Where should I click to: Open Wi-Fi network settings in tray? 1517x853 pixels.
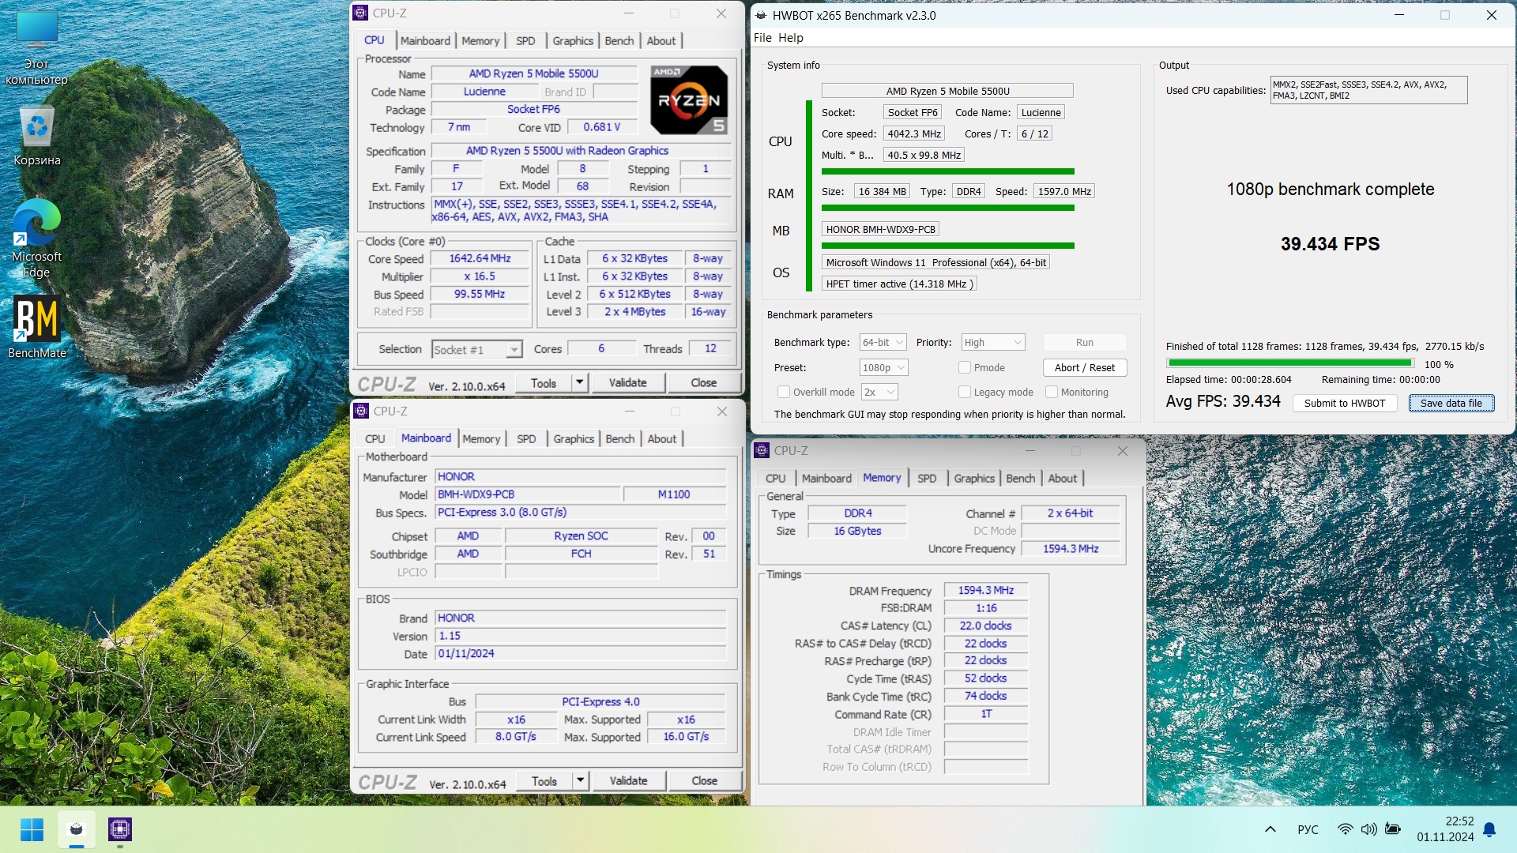[x=1345, y=829]
